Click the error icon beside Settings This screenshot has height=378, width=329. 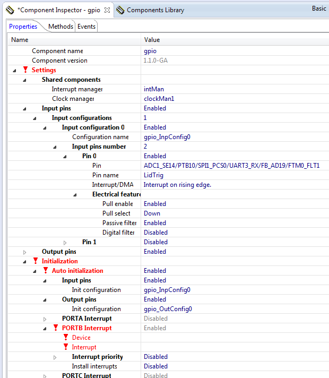(x=25, y=70)
